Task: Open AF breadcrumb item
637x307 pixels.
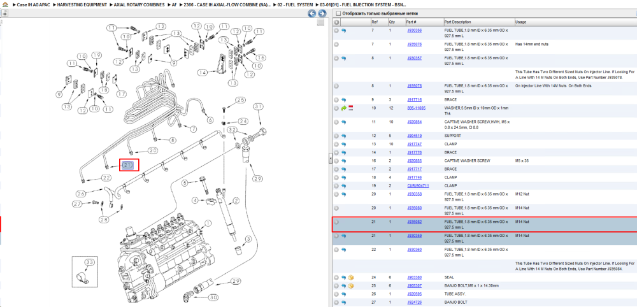Action: pyautogui.click(x=174, y=4)
